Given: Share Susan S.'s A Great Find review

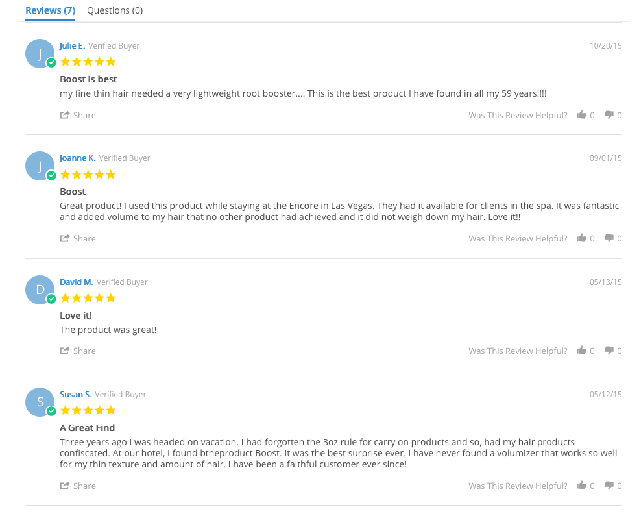Looking at the screenshot, I should click(x=78, y=486).
